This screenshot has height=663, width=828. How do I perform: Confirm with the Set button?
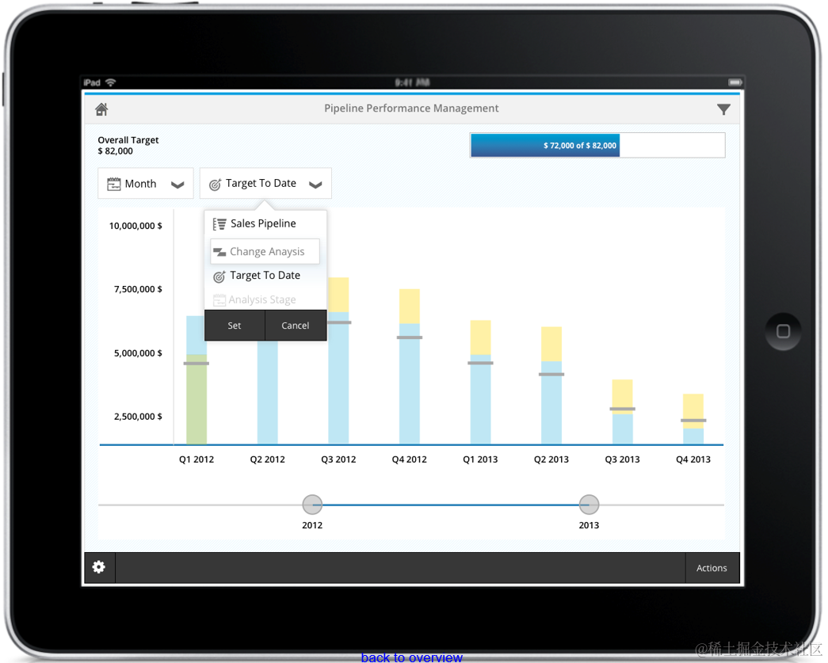[235, 326]
